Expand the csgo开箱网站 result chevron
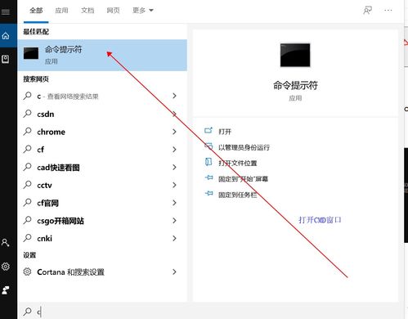Screen dimensions: 408x319 [174, 221]
